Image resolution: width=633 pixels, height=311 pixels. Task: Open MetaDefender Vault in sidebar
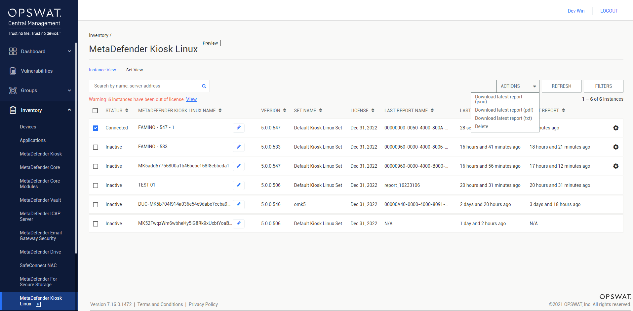[x=40, y=200]
